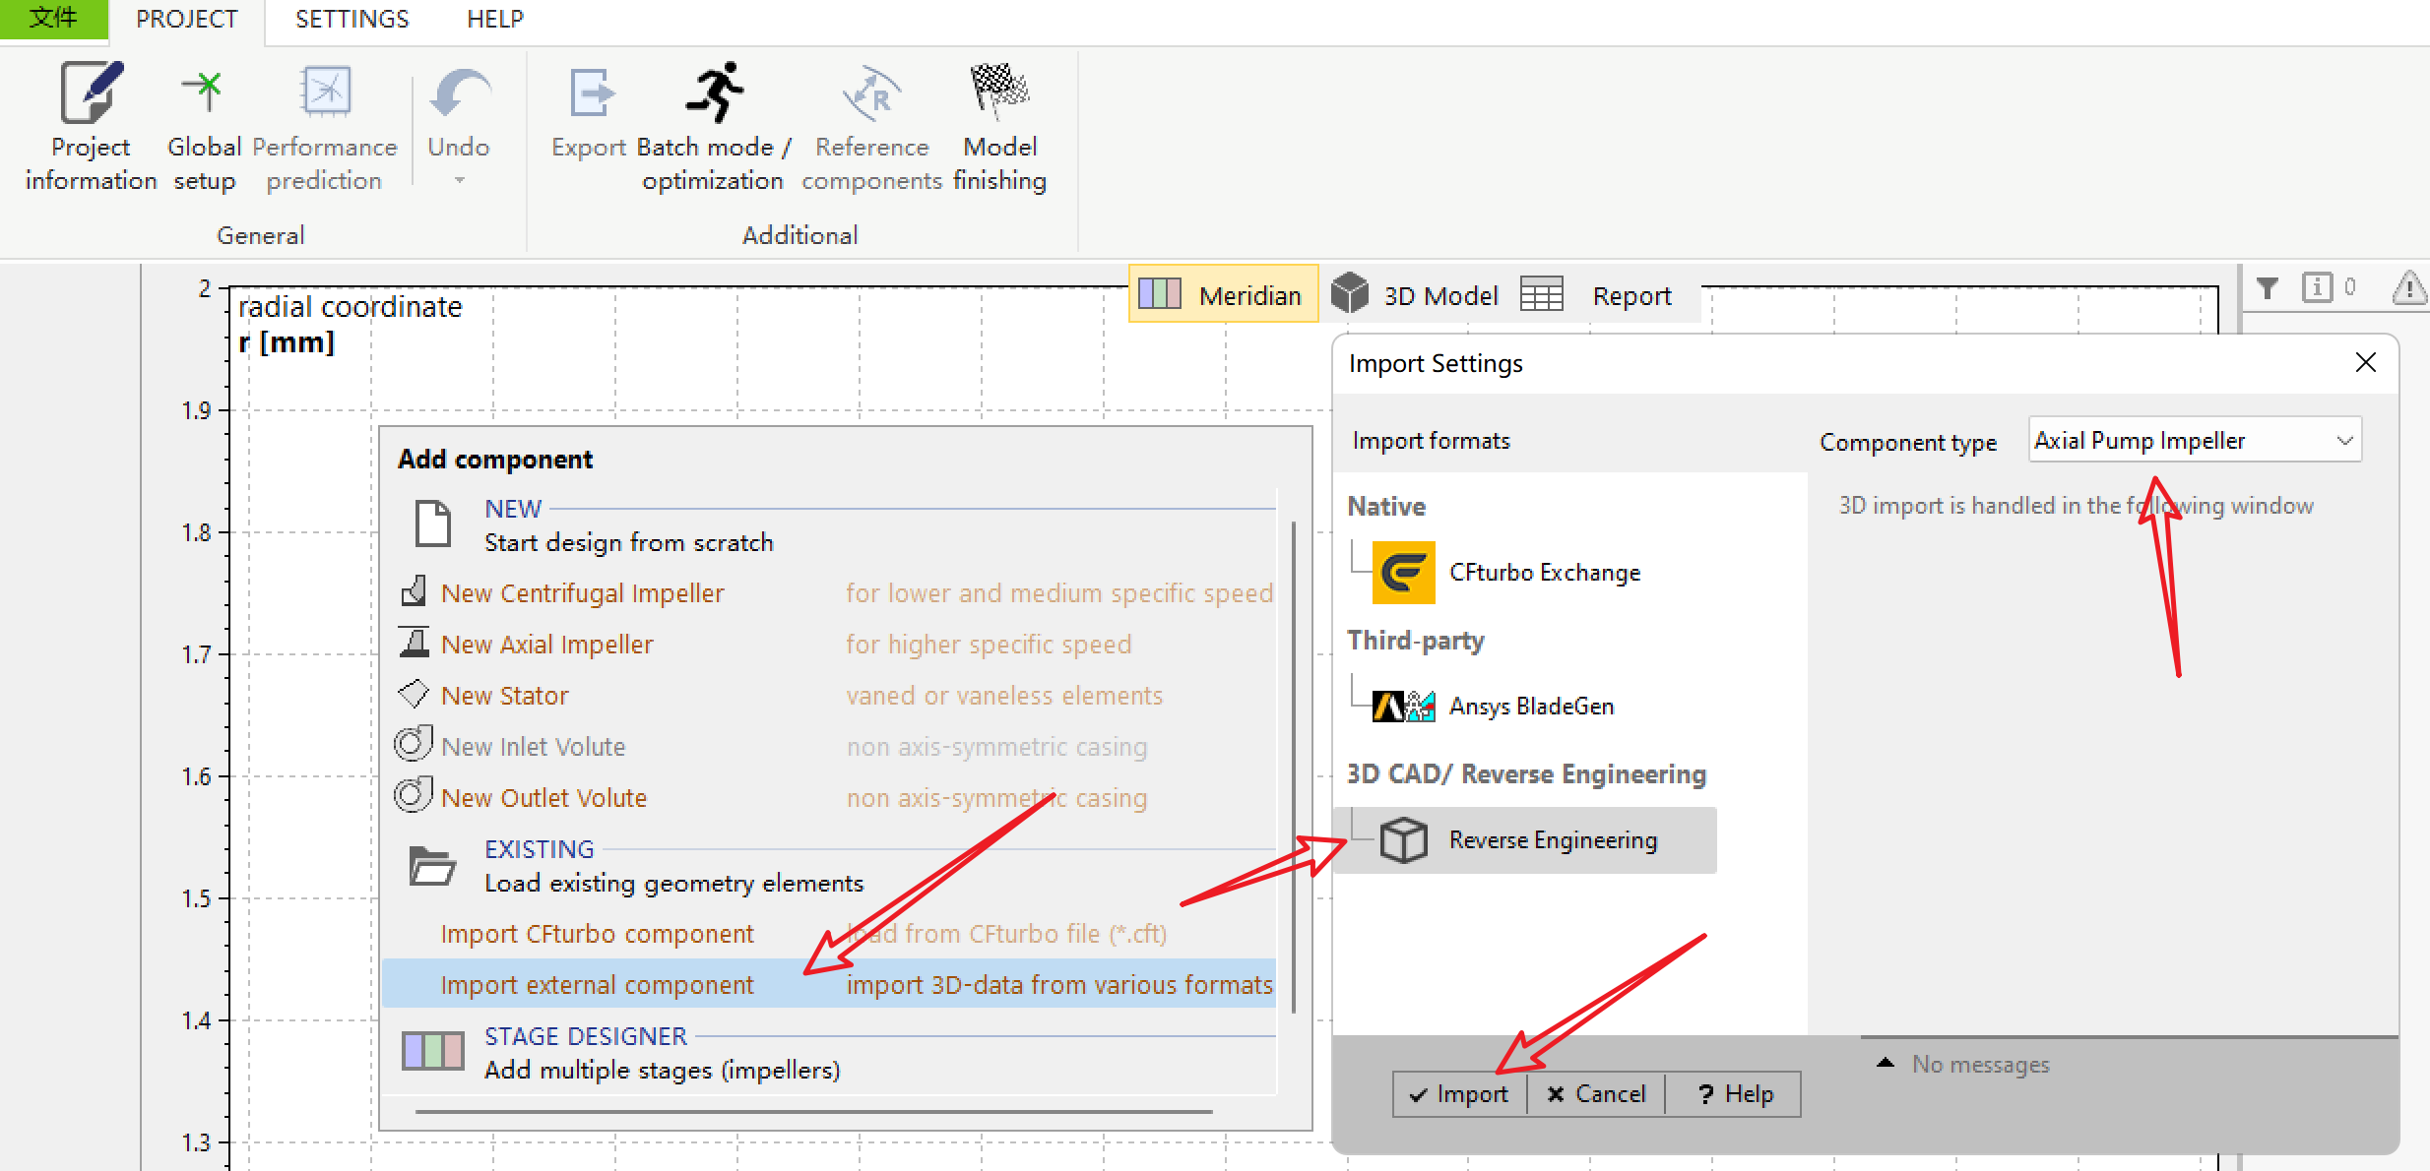Expand the Undo dropdown arrow

[459, 181]
